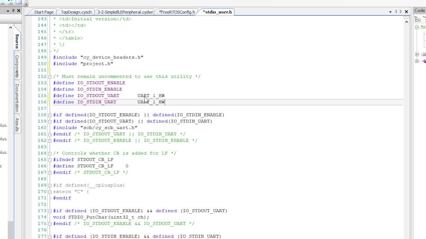Collapse the #if block at line 158
This screenshot has width=426, height=239.
pos(49,115)
